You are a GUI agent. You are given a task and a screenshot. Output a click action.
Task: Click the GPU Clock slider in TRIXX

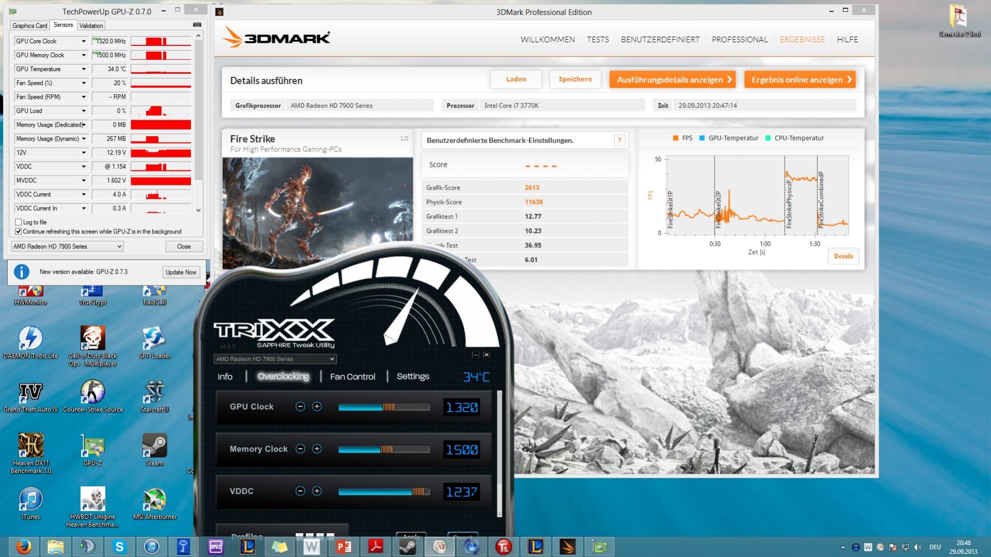point(384,407)
